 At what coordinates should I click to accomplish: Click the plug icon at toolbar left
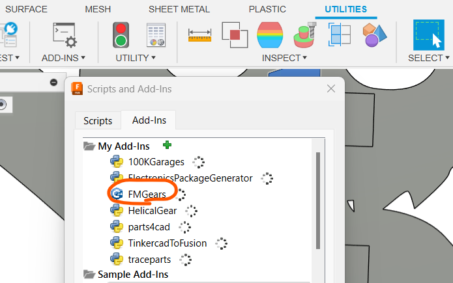tap(11, 29)
